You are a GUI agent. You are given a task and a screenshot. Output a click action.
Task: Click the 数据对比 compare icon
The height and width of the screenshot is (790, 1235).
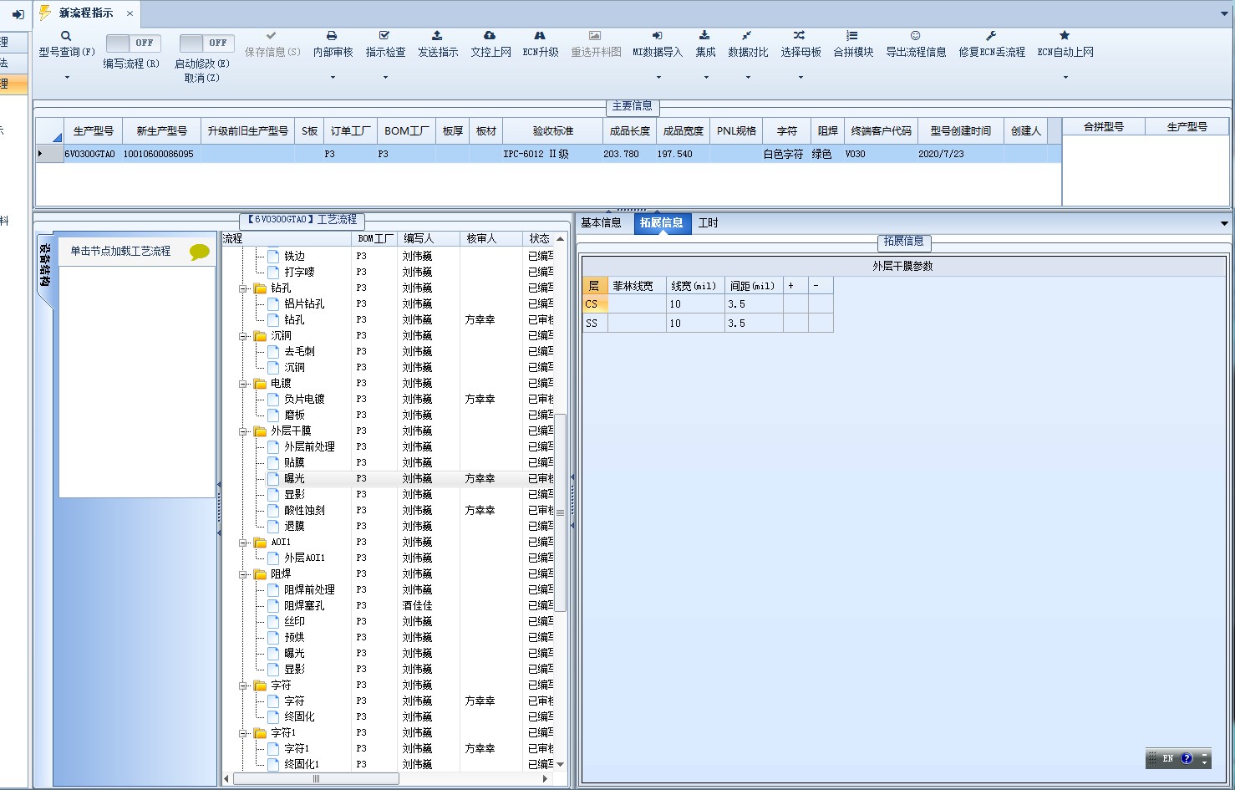[747, 36]
